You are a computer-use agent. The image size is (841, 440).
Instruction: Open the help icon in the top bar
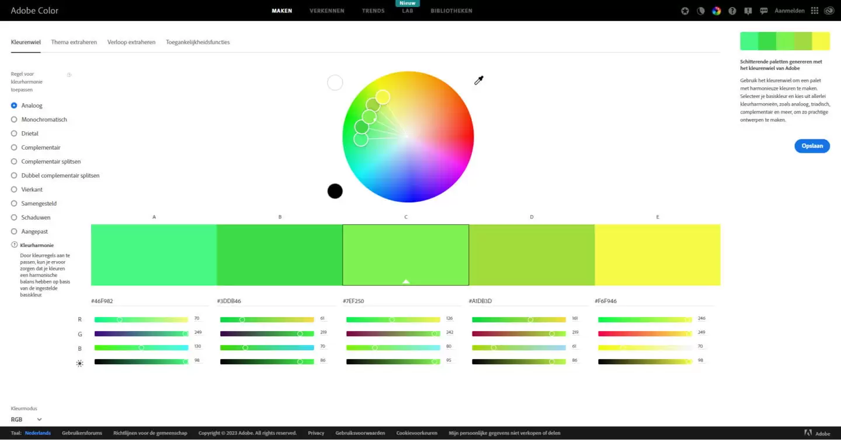[x=732, y=10]
